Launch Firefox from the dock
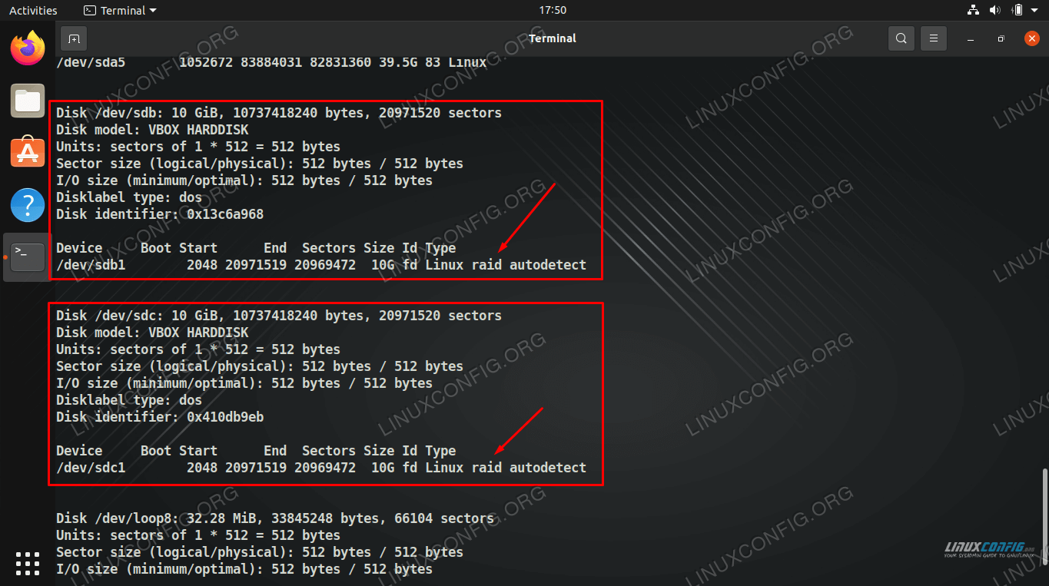The image size is (1049, 586). click(27, 48)
